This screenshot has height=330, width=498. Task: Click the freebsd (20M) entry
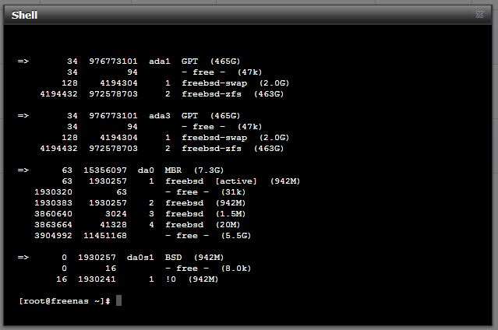click(x=203, y=225)
